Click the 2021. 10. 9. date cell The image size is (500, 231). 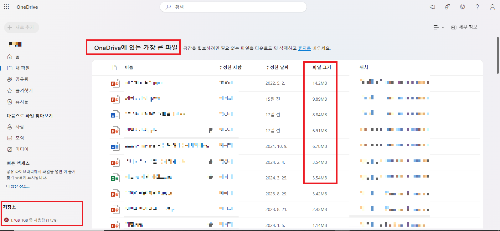[276, 146]
